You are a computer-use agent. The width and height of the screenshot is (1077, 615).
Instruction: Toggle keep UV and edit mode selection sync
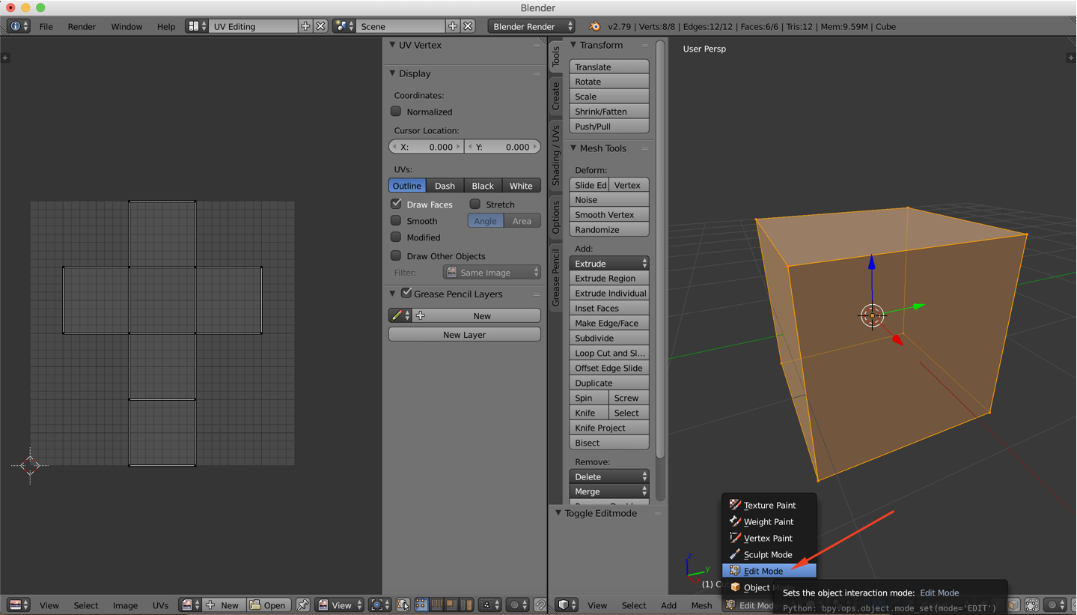tap(403, 605)
